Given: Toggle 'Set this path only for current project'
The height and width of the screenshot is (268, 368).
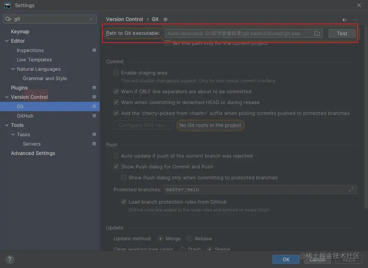Looking at the screenshot, I should pos(168,43).
